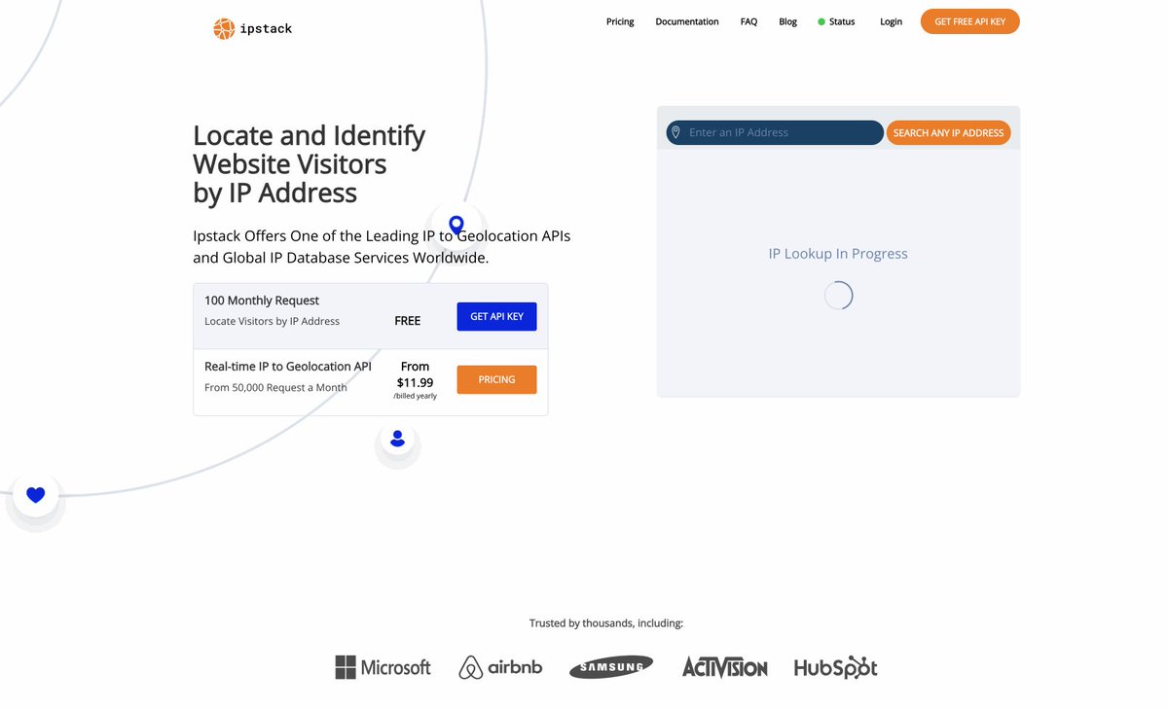Open the Blog link in navigation
Screen dimensions: 1168x709
pos(788,21)
